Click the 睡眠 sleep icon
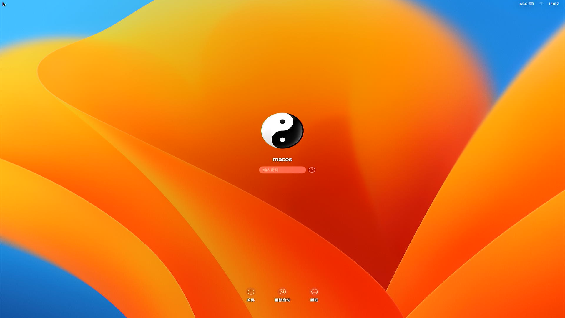Screen dimensions: 565x318 click(314, 291)
